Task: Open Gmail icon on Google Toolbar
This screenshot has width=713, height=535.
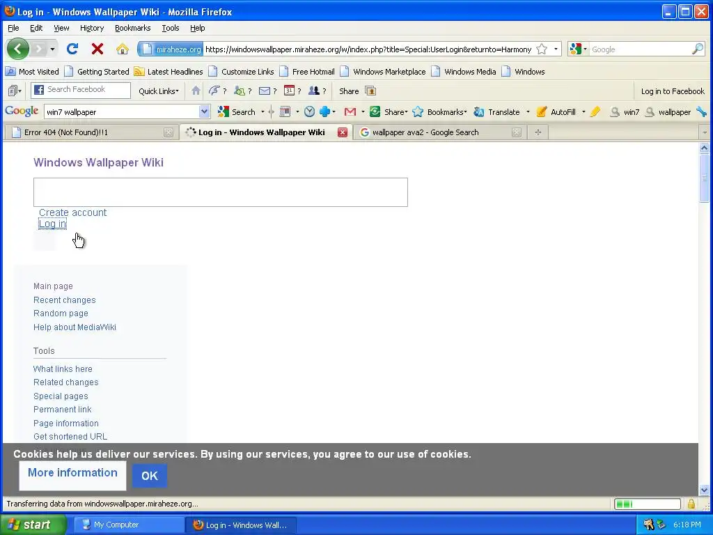Action: tap(350, 111)
